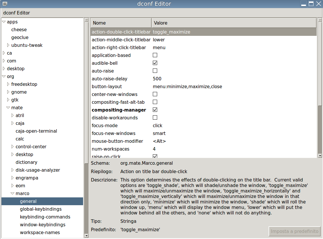Collapse the marco tree node
This screenshot has height=239, width=323.
click(x=12, y=194)
